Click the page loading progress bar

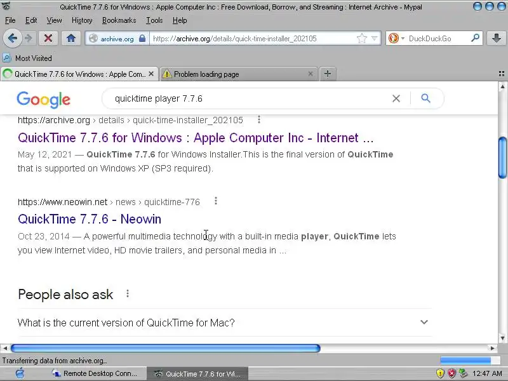click(470, 361)
